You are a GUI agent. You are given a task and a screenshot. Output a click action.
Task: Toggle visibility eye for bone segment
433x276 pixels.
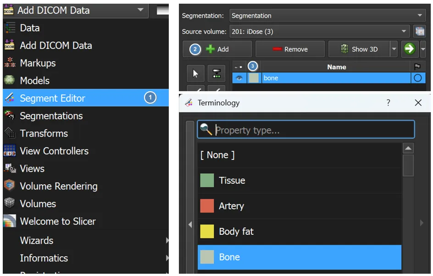239,78
